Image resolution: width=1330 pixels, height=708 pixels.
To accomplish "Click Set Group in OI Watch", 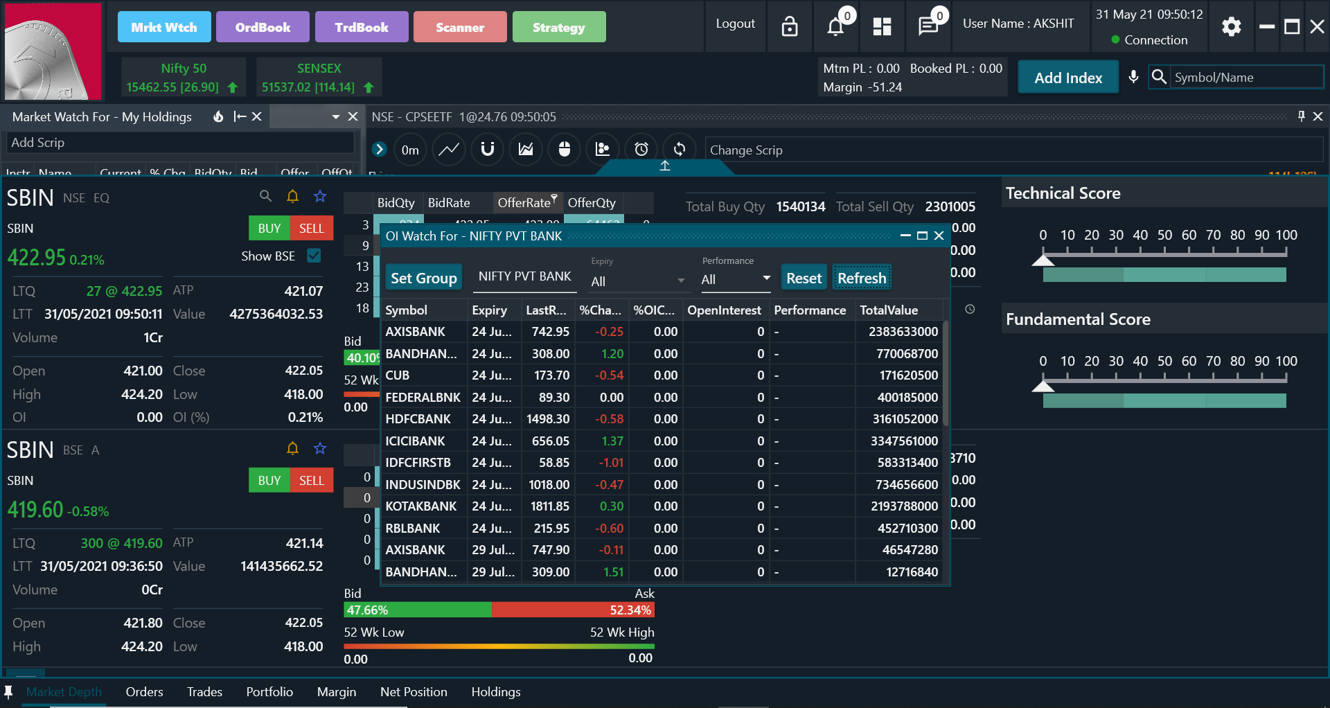I will (x=424, y=278).
